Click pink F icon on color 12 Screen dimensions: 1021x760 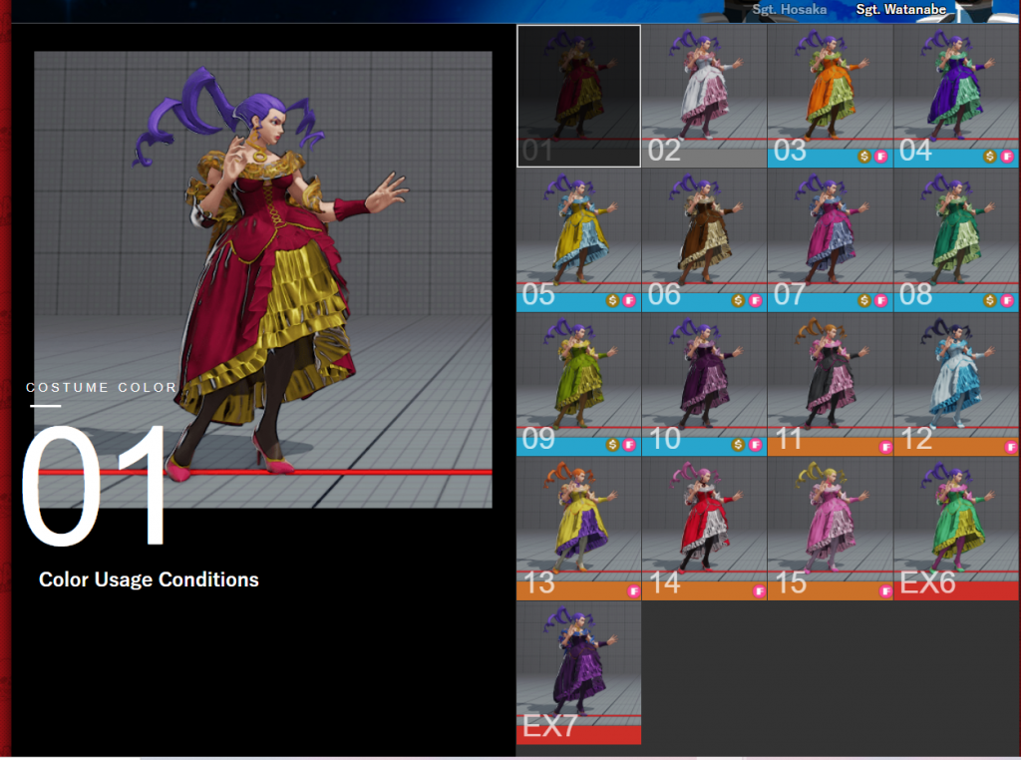[1011, 447]
